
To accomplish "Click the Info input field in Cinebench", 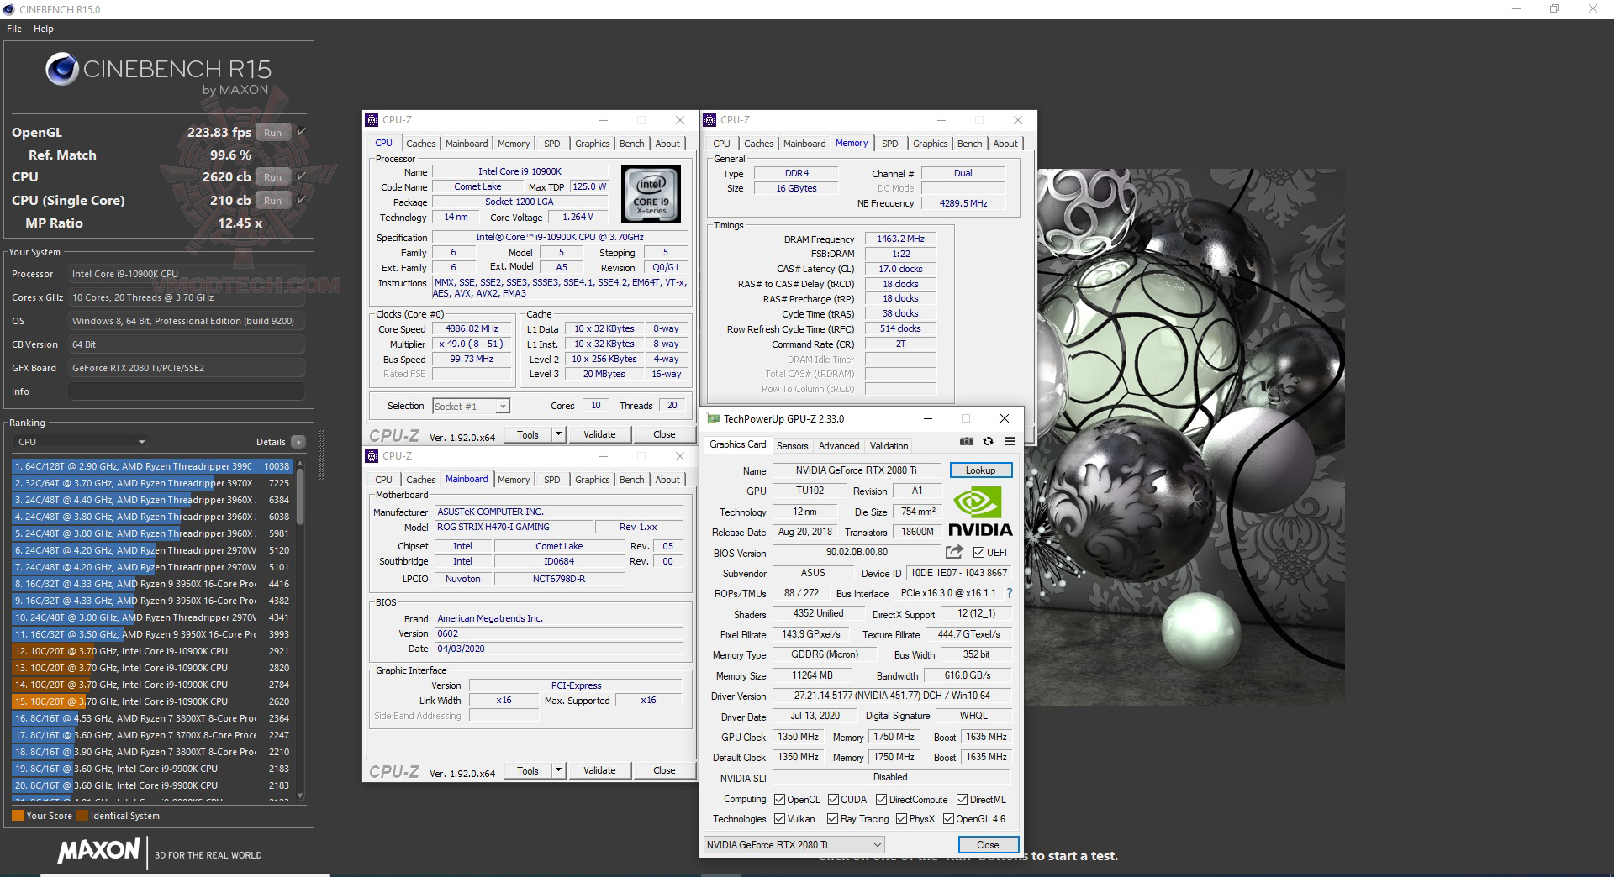I will 186,391.
